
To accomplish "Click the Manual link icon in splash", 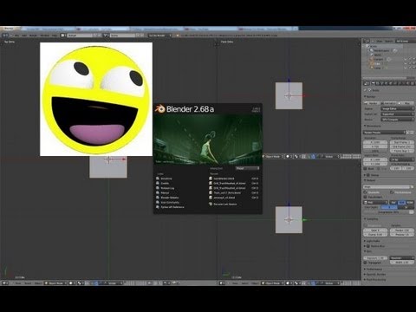I will [x=158, y=192].
